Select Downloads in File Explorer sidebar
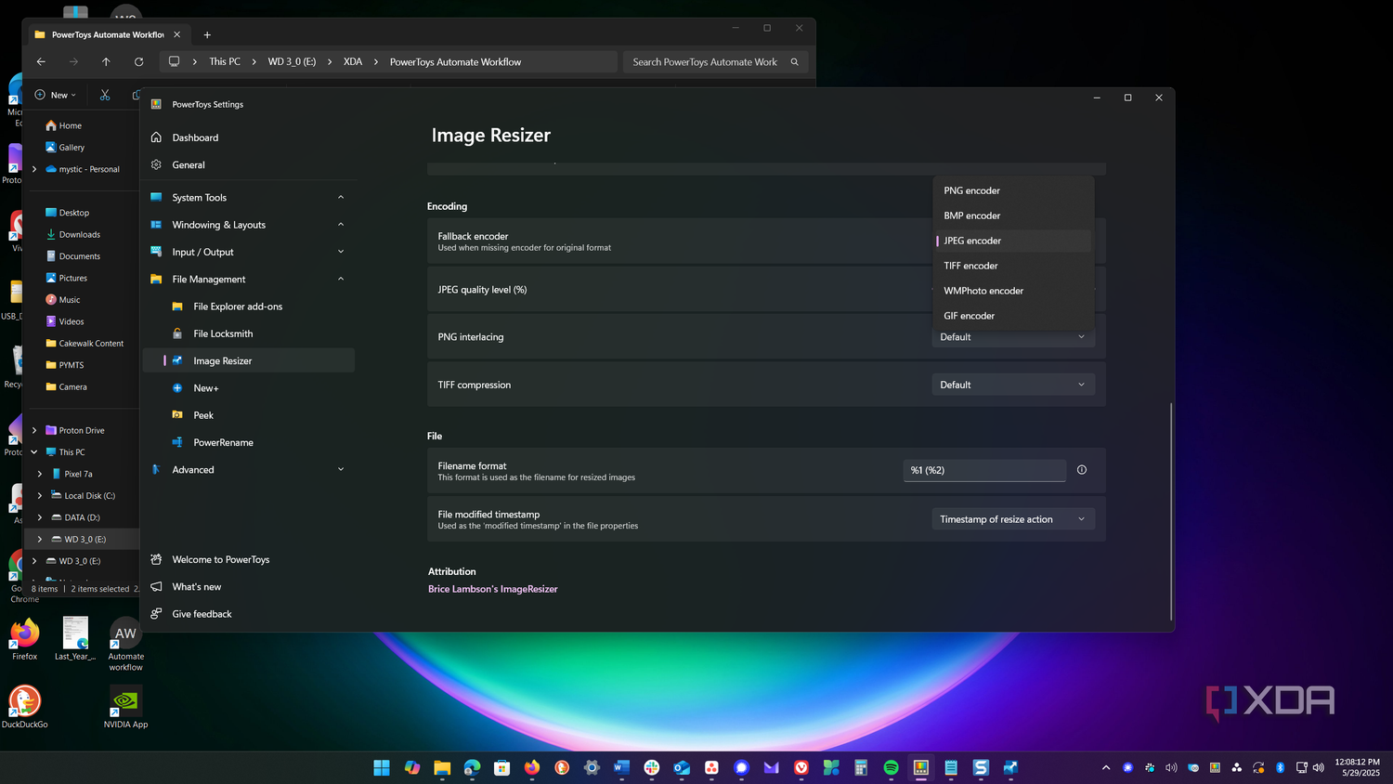1393x784 pixels. pos(79,234)
